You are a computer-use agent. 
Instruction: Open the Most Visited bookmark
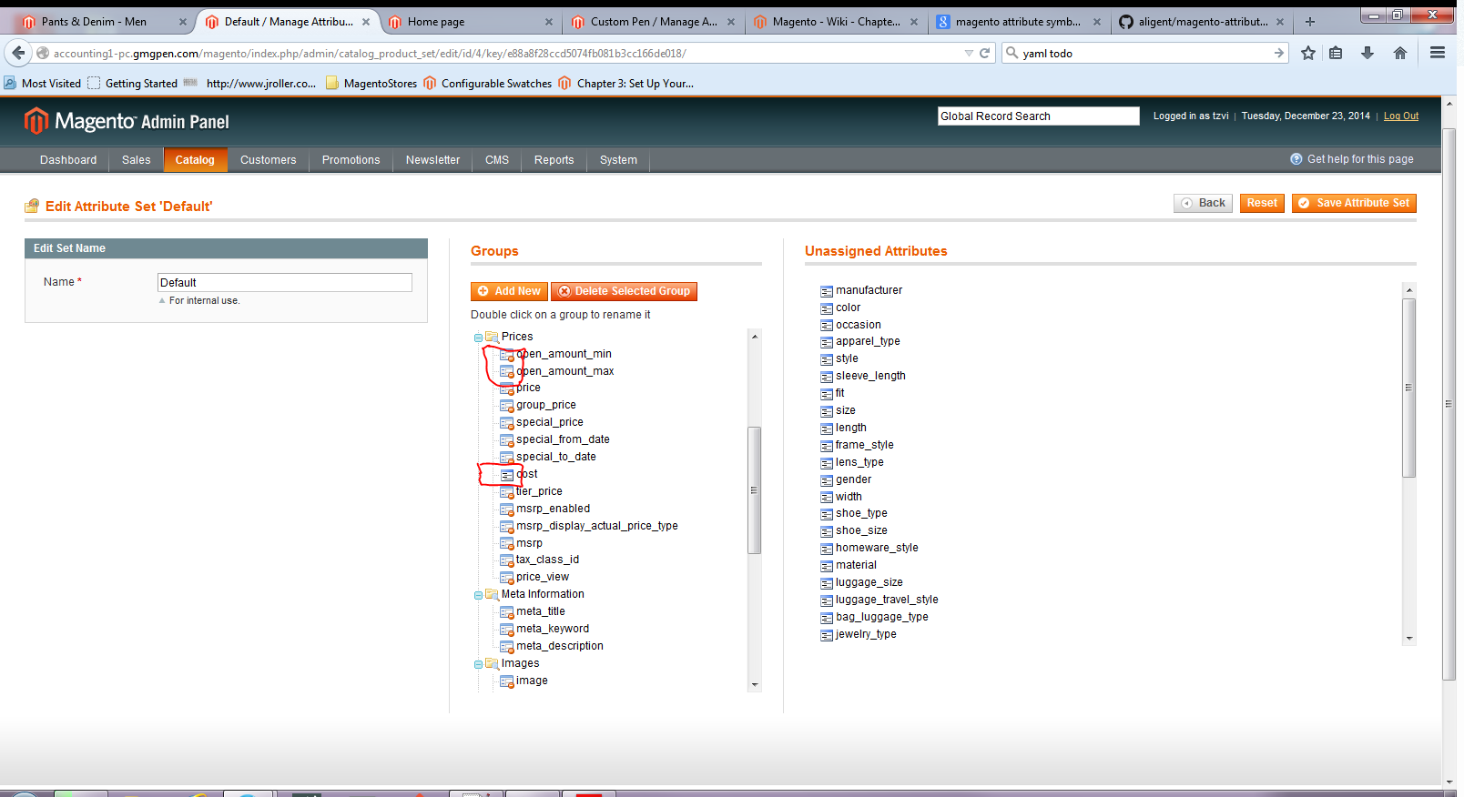click(43, 84)
